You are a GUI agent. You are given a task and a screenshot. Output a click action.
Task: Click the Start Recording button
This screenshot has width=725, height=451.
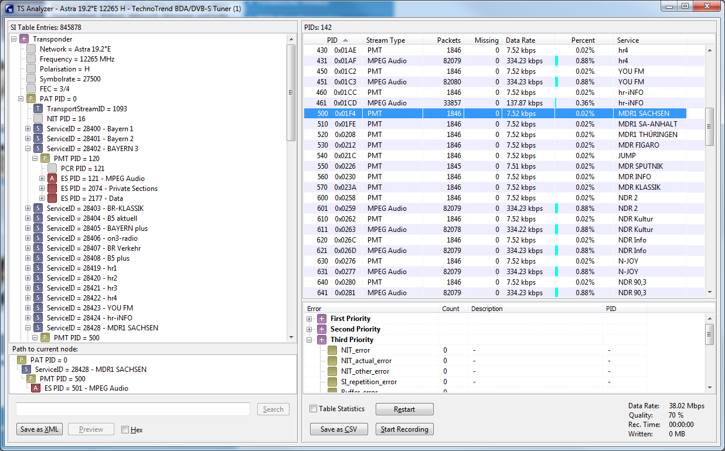[x=404, y=429]
